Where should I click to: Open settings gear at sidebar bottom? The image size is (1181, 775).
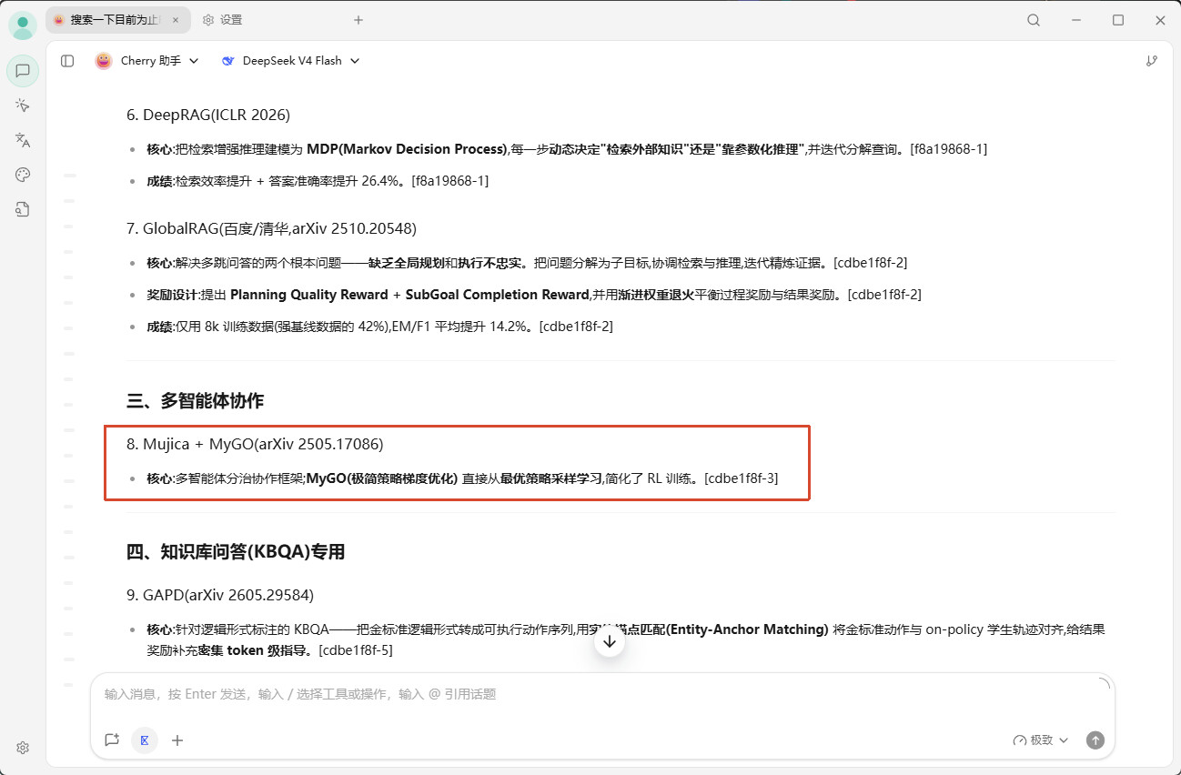click(23, 748)
